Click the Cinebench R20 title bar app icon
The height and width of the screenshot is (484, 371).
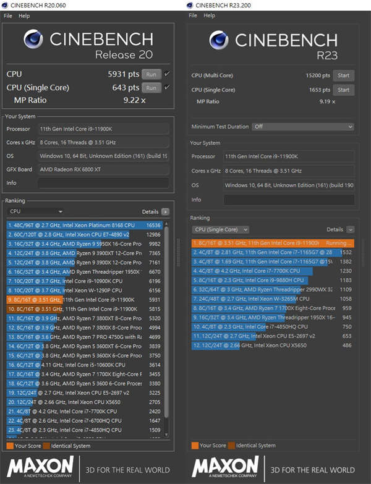coord(4,5)
